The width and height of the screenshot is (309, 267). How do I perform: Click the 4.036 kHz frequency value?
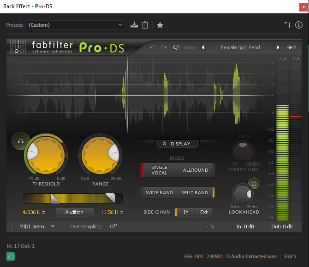pos(34,212)
